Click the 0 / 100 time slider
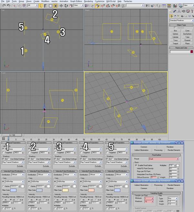Screen dimensions: 194x212 pos(12,135)
